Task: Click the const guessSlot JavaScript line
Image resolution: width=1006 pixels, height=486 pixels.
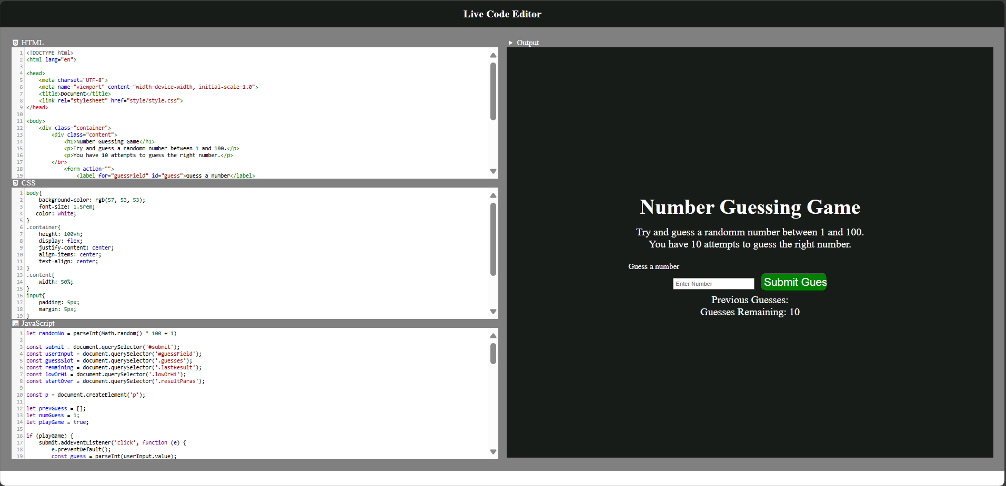Action: [109, 361]
